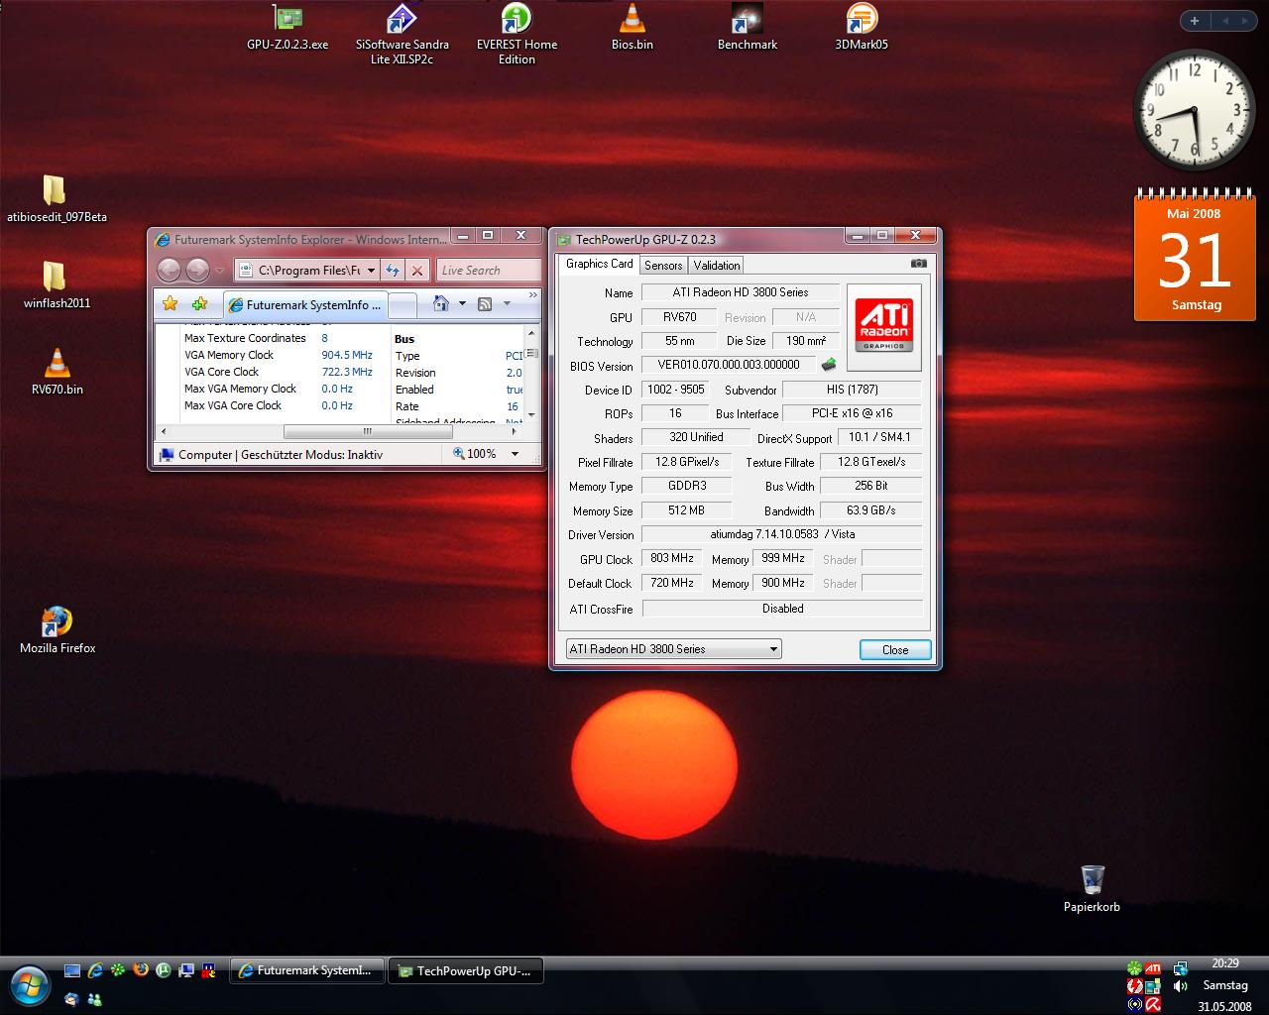This screenshot has width=1269, height=1015.
Task: Expand the IE address bar dropdown
Action: [371, 271]
